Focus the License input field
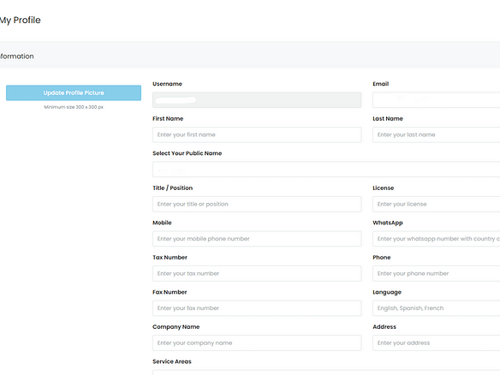Viewport: 500px width, 375px height. pyautogui.click(x=437, y=204)
